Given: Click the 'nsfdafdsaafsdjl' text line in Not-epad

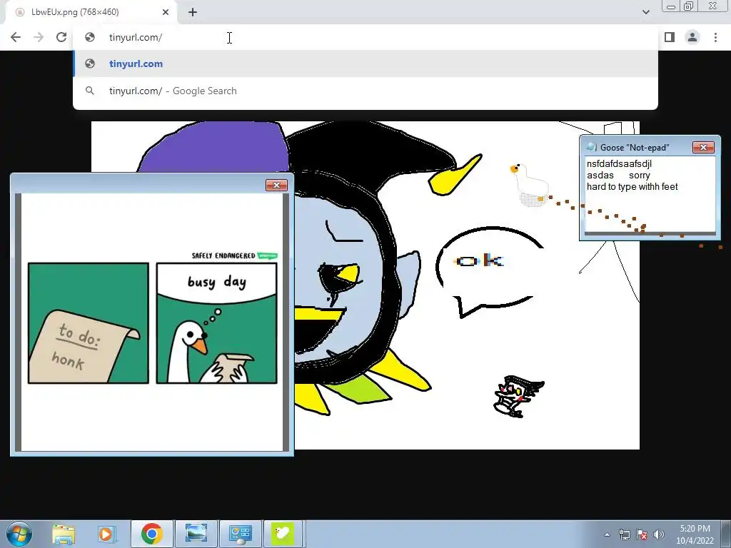Looking at the screenshot, I should click(619, 164).
